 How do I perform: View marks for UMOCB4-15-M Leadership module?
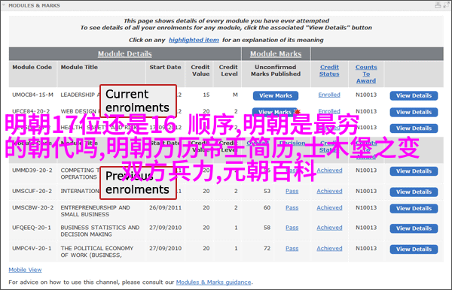276,95
